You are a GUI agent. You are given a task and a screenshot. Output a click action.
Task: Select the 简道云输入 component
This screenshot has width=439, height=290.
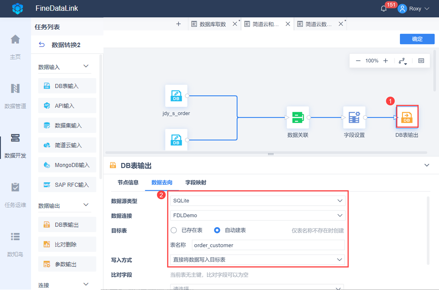tap(67, 145)
